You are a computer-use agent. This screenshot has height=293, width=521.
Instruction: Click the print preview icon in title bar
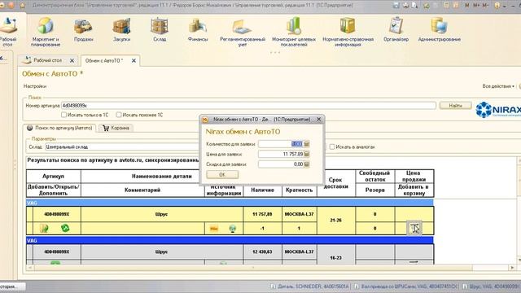click(x=414, y=6)
